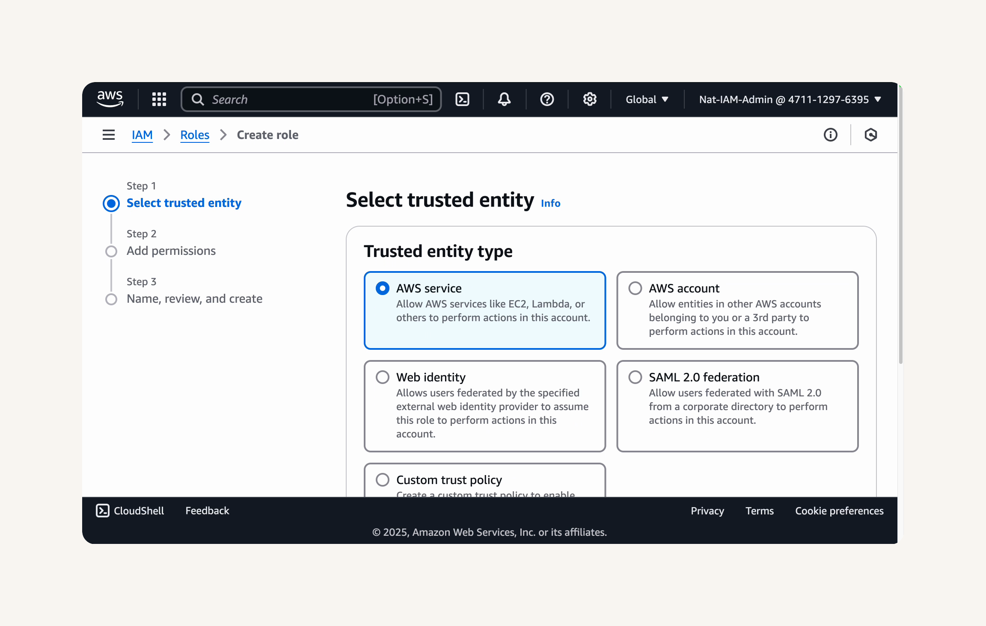Viewport: 986px width, 626px height.
Task: Click Step 2 Add permissions
Action: tap(171, 251)
